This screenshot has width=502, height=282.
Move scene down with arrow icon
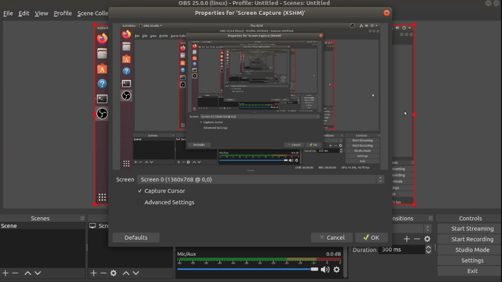(x=38, y=273)
